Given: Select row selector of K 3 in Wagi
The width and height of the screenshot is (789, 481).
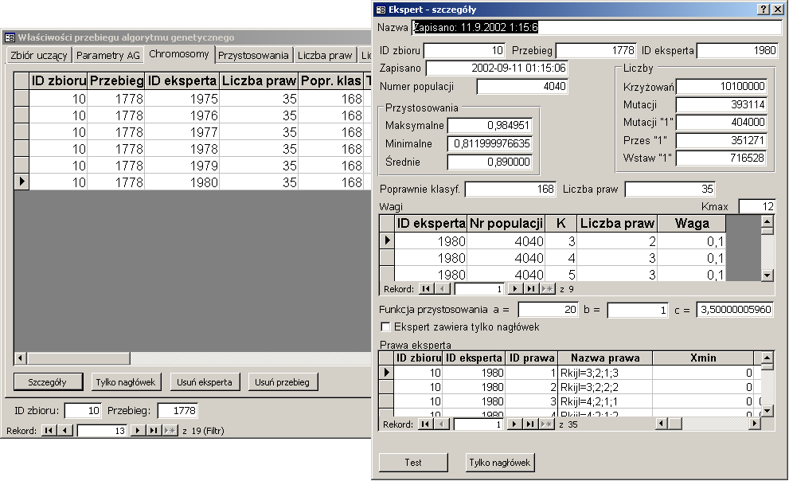Looking at the screenshot, I should [x=386, y=240].
